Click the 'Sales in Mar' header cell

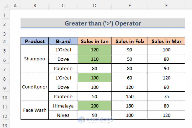pyautogui.click(x=166, y=41)
